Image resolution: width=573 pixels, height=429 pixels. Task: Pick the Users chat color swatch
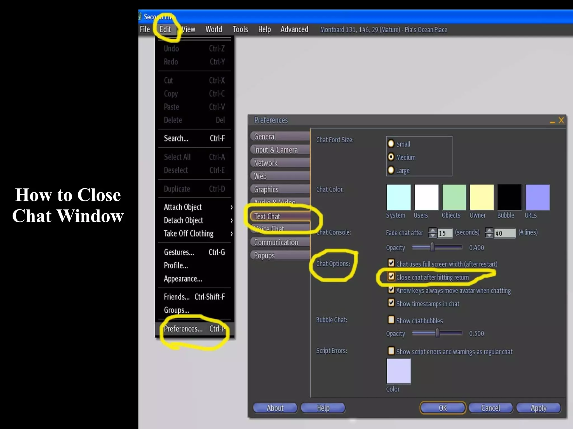tap(426, 197)
